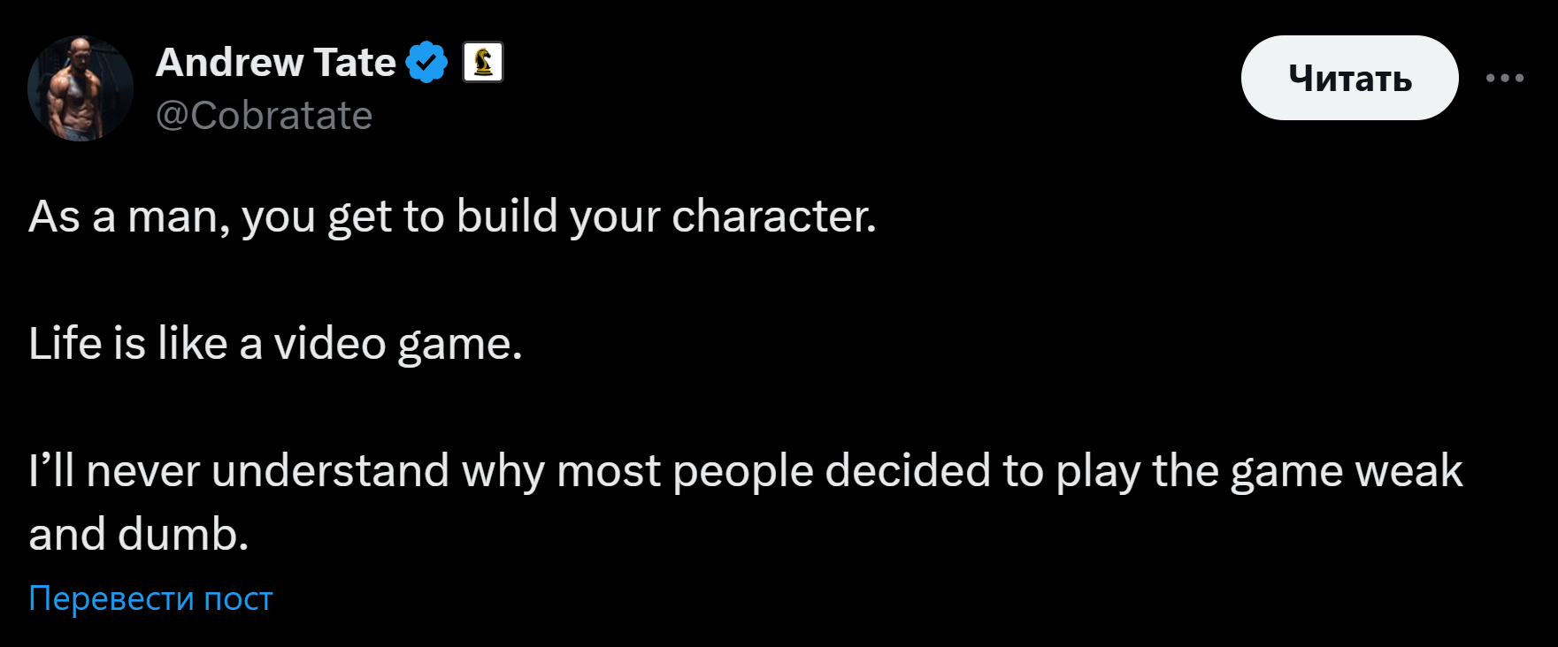Click the Читать follow button
Image resolution: width=1558 pixels, height=647 pixels.
1349,78
